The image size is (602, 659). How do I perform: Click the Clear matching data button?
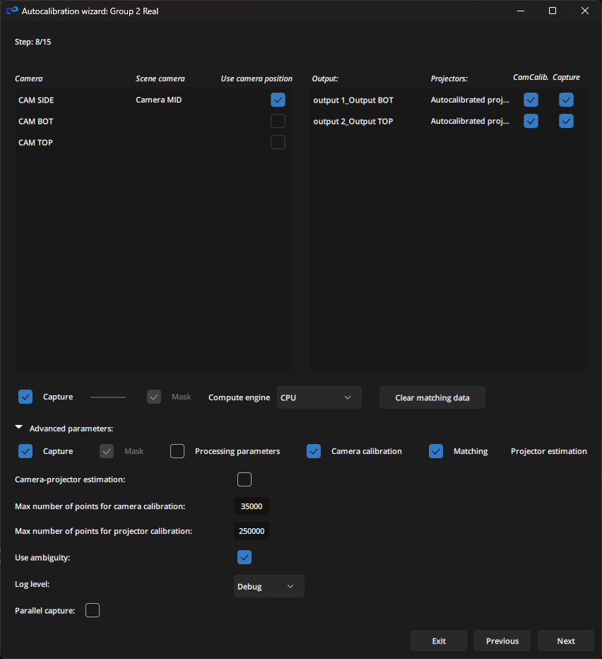click(432, 397)
